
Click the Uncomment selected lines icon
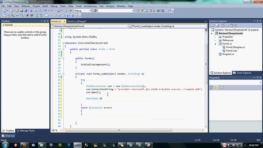(x=41, y=16)
